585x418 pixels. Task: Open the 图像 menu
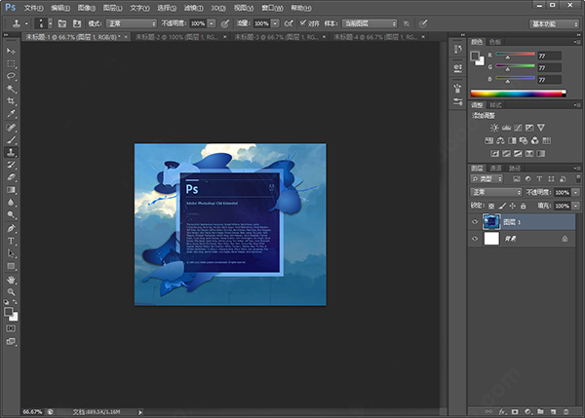click(x=87, y=6)
